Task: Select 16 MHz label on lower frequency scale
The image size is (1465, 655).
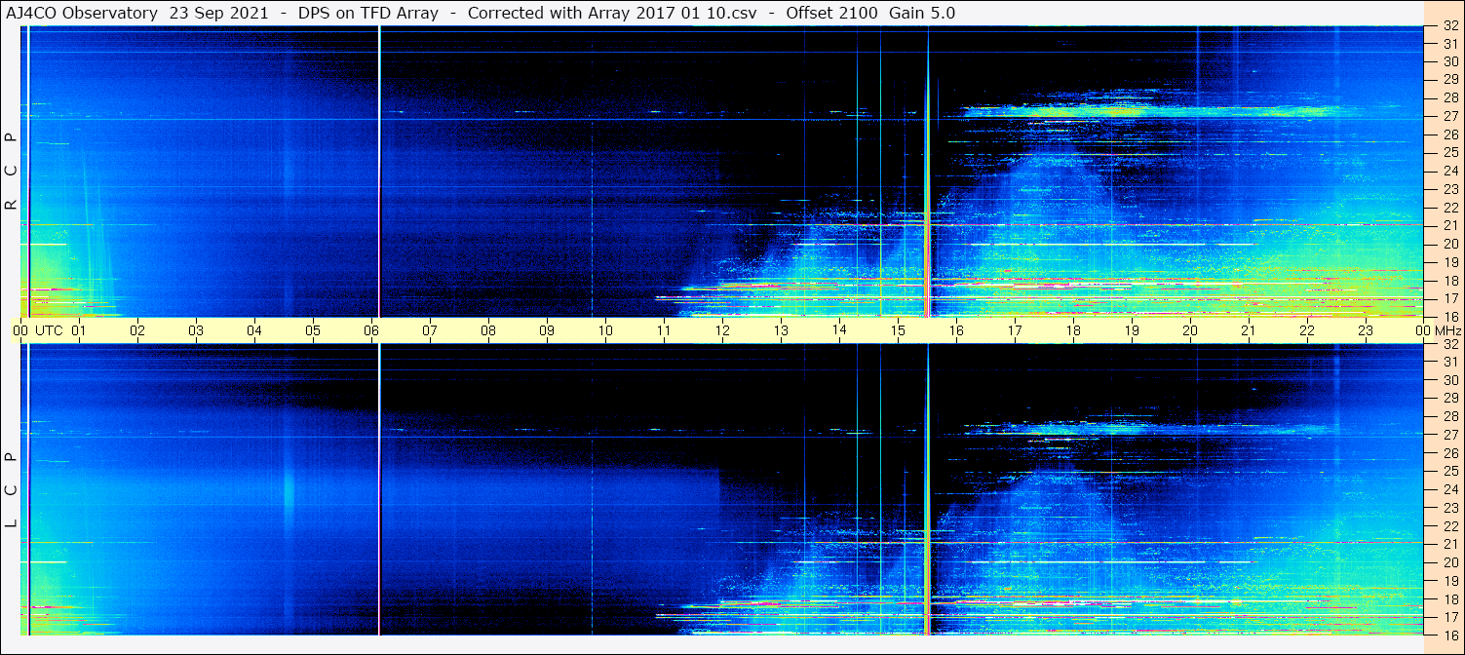Action: pyautogui.click(x=1449, y=635)
